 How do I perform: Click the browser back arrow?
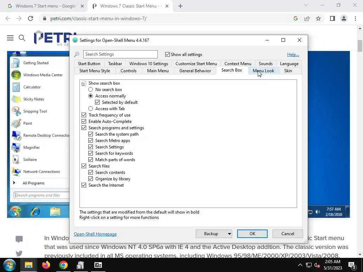(x=8, y=18)
